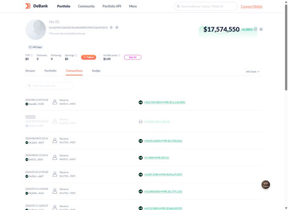Click the HYPE token icon for +25,000.0000 HYPE
The image size is (288, 210).
pos(141,191)
